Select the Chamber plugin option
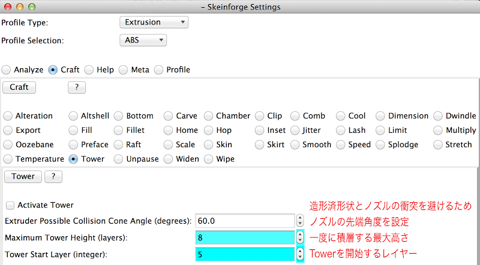The height and width of the screenshot is (265, 480). (208, 116)
